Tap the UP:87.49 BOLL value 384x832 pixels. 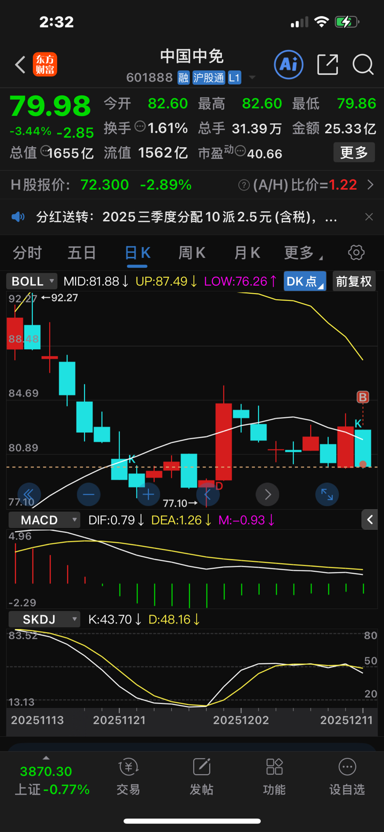(166, 281)
